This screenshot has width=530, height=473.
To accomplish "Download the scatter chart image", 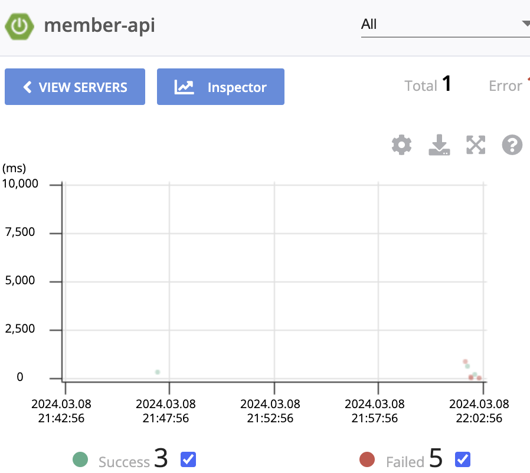I will pos(439,145).
